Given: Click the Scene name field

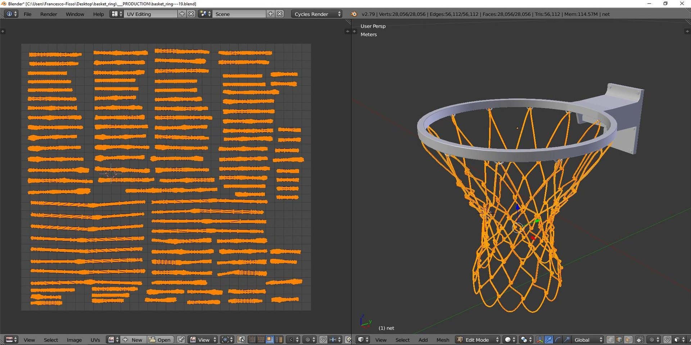Looking at the screenshot, I should click(239, 14).
